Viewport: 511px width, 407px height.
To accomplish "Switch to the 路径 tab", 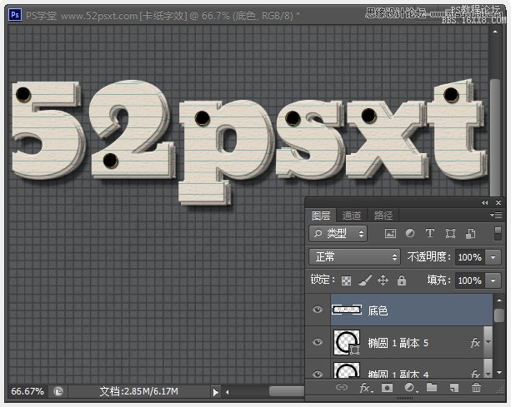I will click(383, 216).
